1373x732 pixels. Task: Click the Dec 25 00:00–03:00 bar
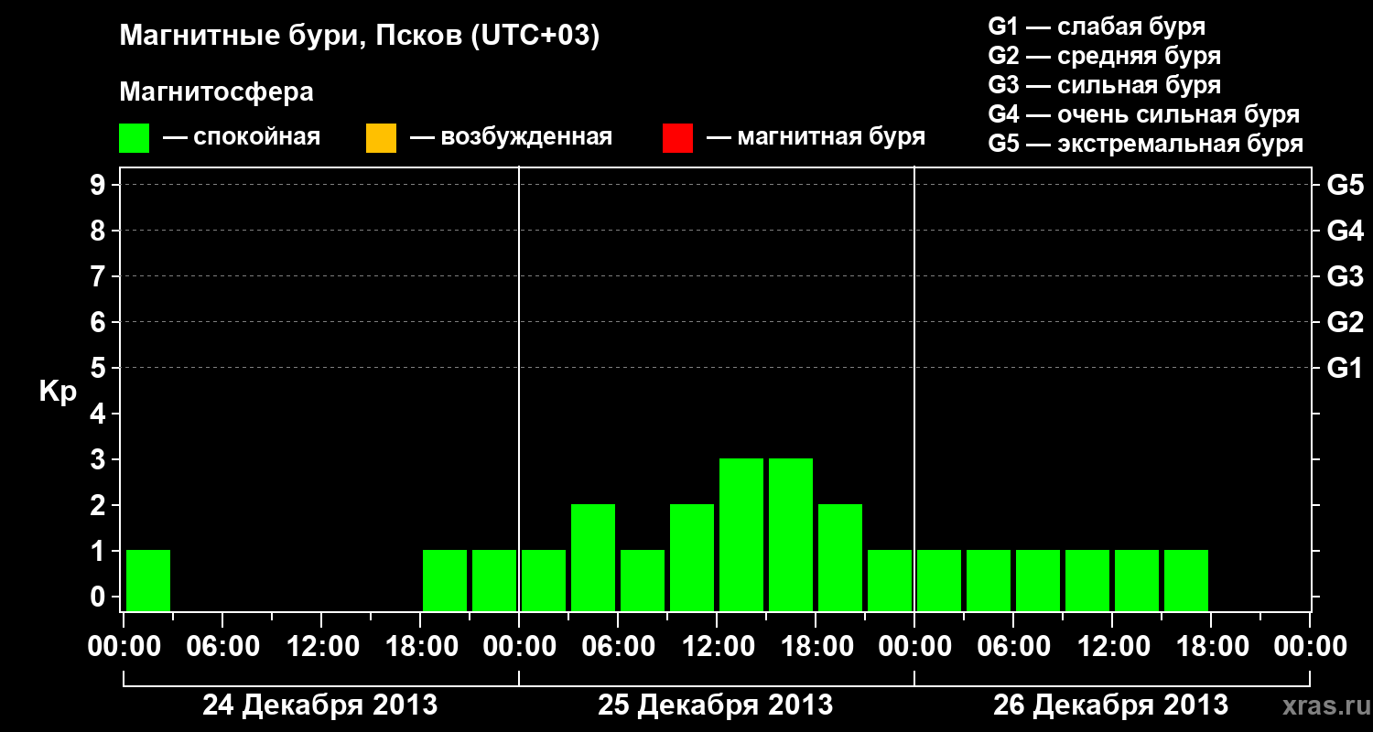click(544, 580)
